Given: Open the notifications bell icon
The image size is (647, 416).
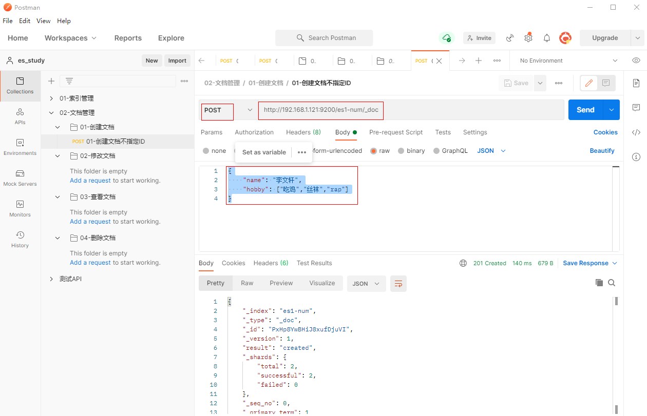Looking at the screenshot, I should tap(547, 38).
